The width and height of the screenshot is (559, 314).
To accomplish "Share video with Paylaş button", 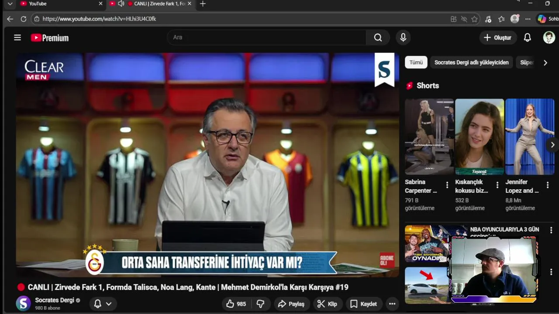I will [x=292, y=304].
